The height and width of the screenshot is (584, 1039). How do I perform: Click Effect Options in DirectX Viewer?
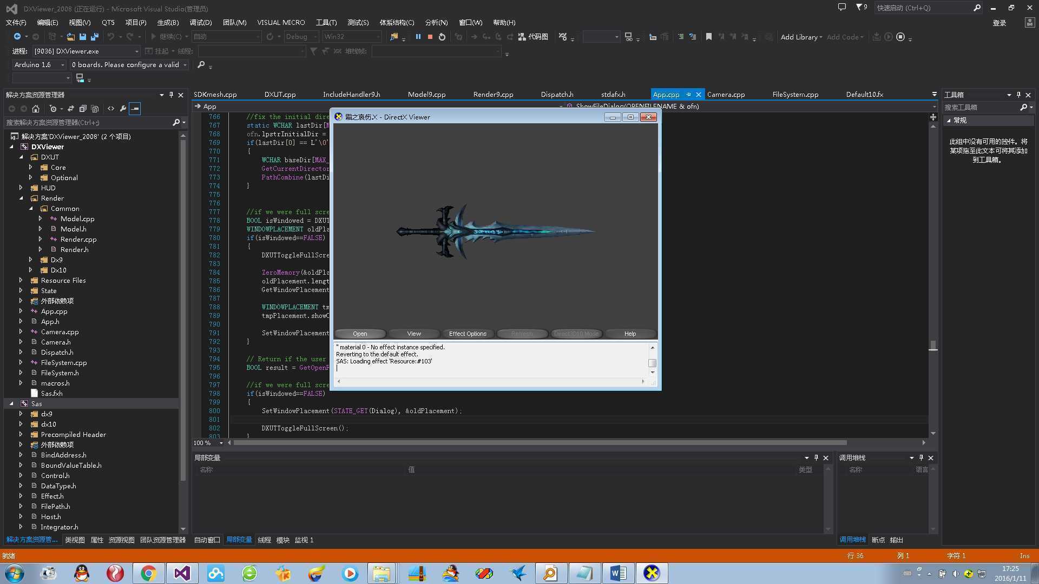[468, 334]
